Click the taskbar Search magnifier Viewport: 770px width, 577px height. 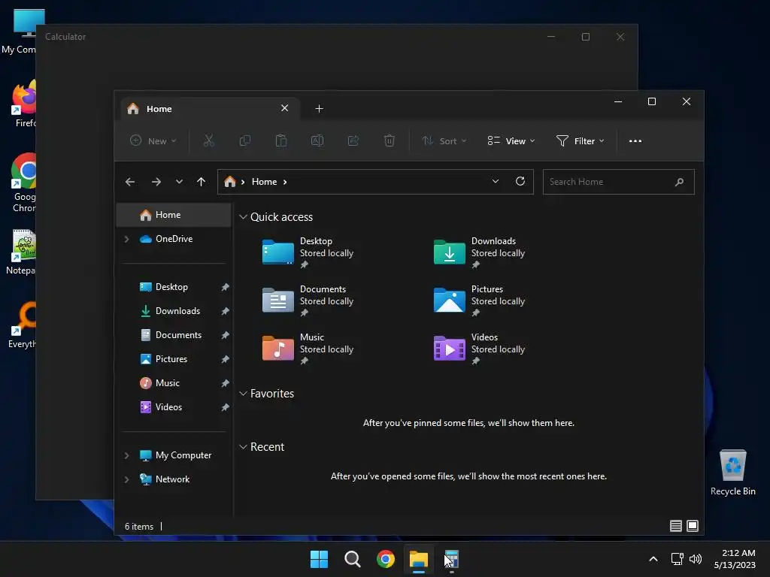pyautogui.click(x=352, y=559)
